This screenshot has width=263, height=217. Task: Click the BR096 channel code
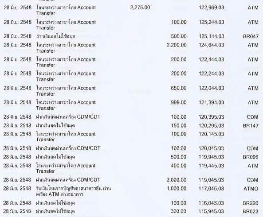251,157
